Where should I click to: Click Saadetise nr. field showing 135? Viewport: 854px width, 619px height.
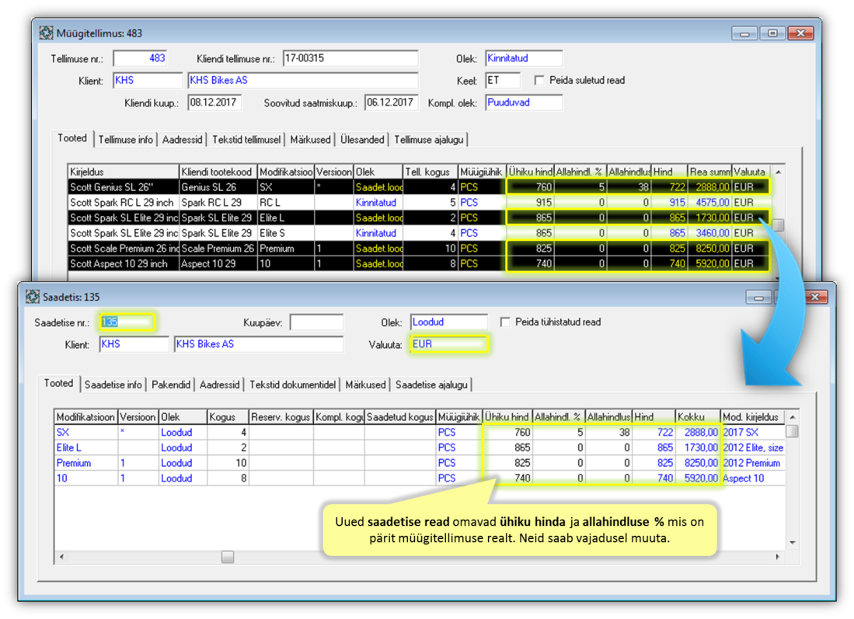coord(127,322)
